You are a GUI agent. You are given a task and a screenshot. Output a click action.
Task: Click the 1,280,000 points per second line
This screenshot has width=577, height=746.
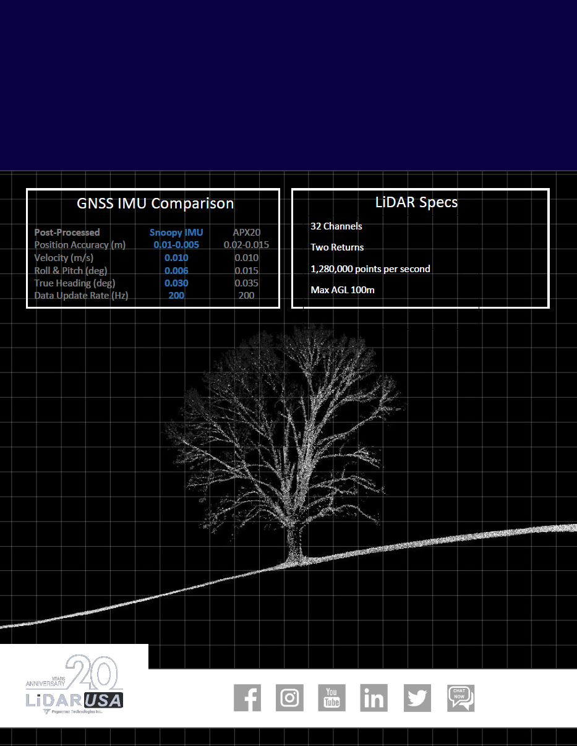coord(370,269)
